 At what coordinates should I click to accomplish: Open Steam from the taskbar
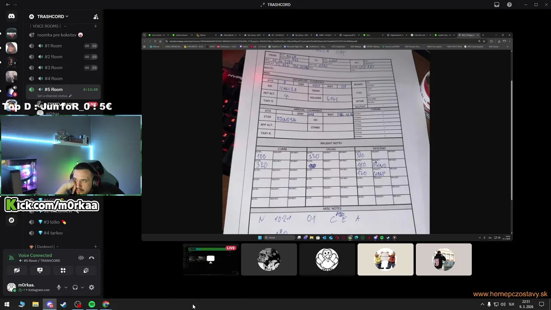pyautogui.click(x=64, y=304)
